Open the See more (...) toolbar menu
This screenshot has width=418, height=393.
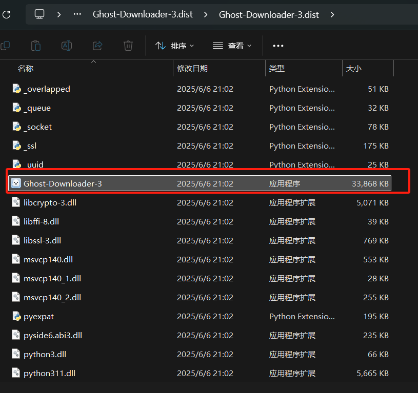click(x=278, y=46)
